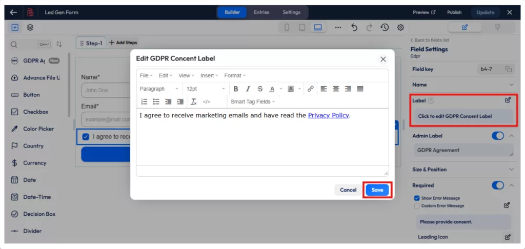Cancel the label edit dialog
Screen dimensions: 525x249
(x=348, y=190)
